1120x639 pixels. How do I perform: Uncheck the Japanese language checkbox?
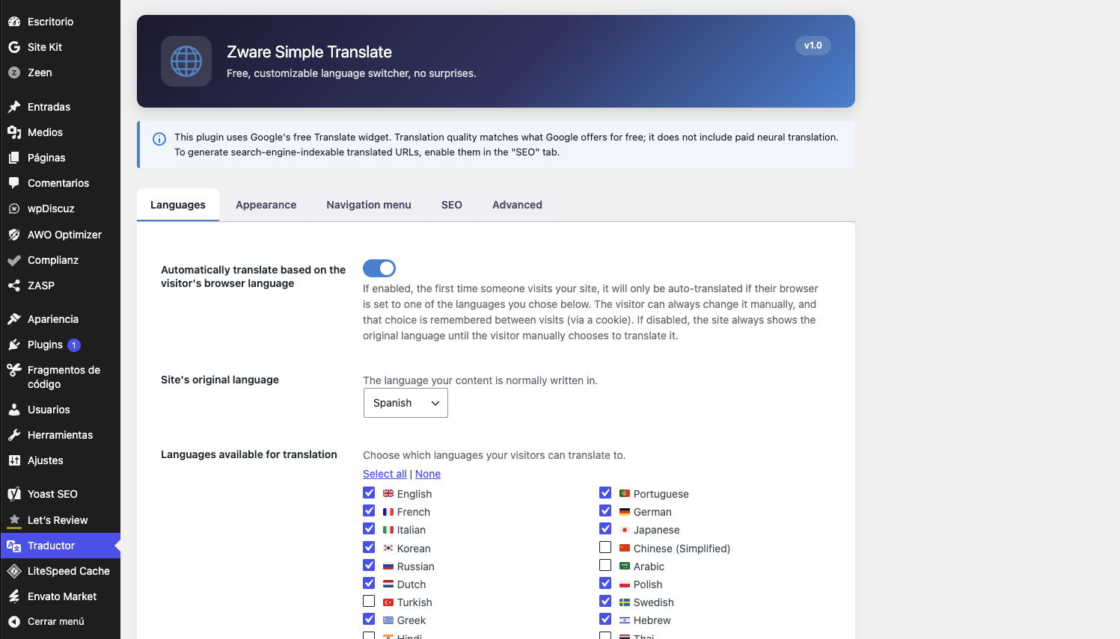[605, 528]
